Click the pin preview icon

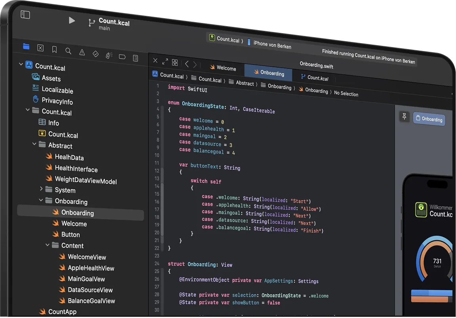click(x=404, y=116)
